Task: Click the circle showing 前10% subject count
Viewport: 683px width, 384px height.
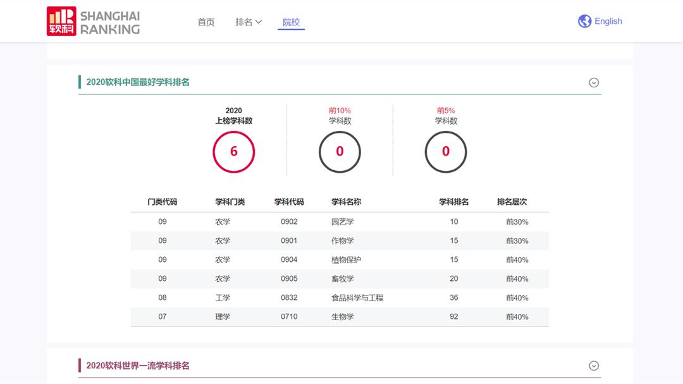Action: 340,152
